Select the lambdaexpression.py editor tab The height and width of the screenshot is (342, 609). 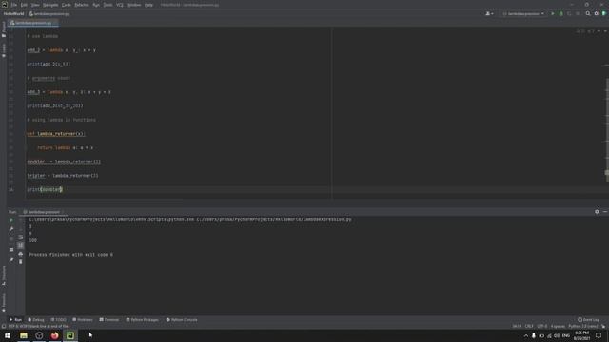point(33,23)
